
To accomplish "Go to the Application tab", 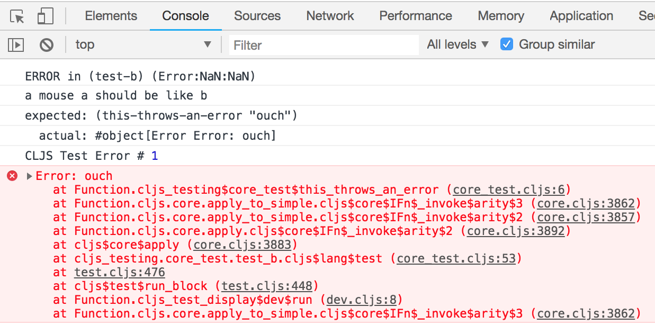I will [x=581, y=16].
